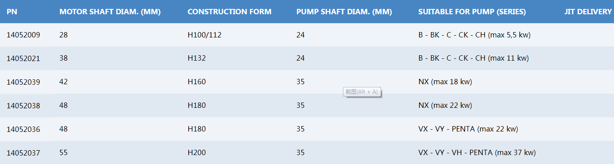This screenshot has height=164, width=614.
Task: Click the PN column header
Action: (x=12, y=12)
